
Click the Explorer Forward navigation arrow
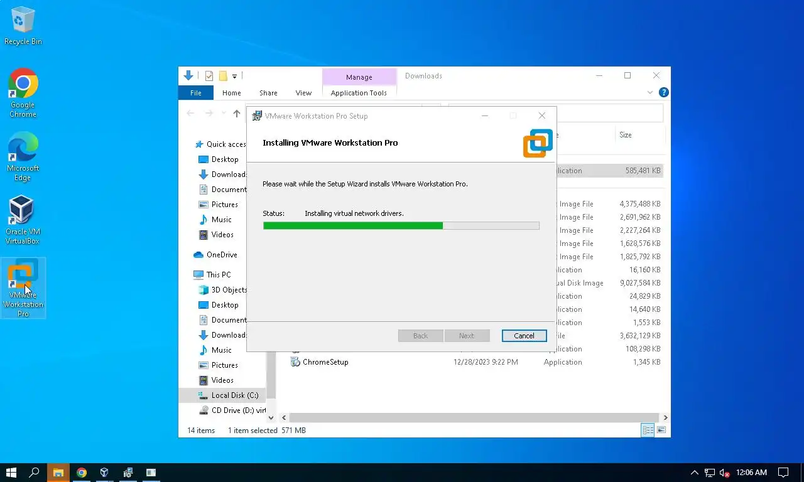pos(209,114)
